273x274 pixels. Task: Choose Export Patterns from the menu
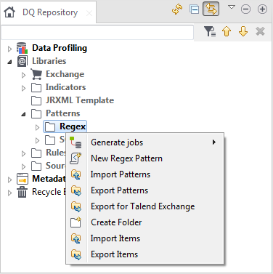144,190
